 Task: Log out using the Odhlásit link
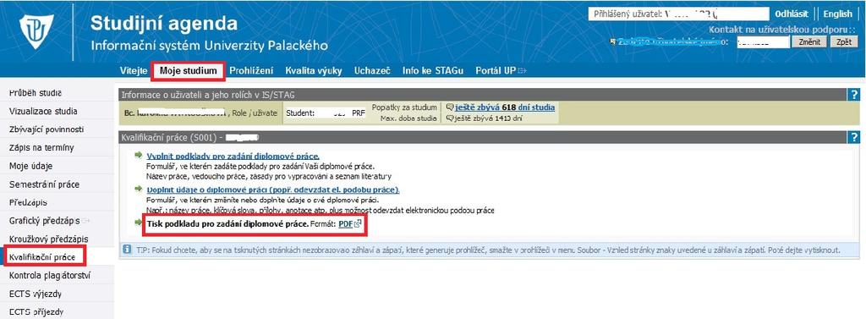[x=792, y=14]
